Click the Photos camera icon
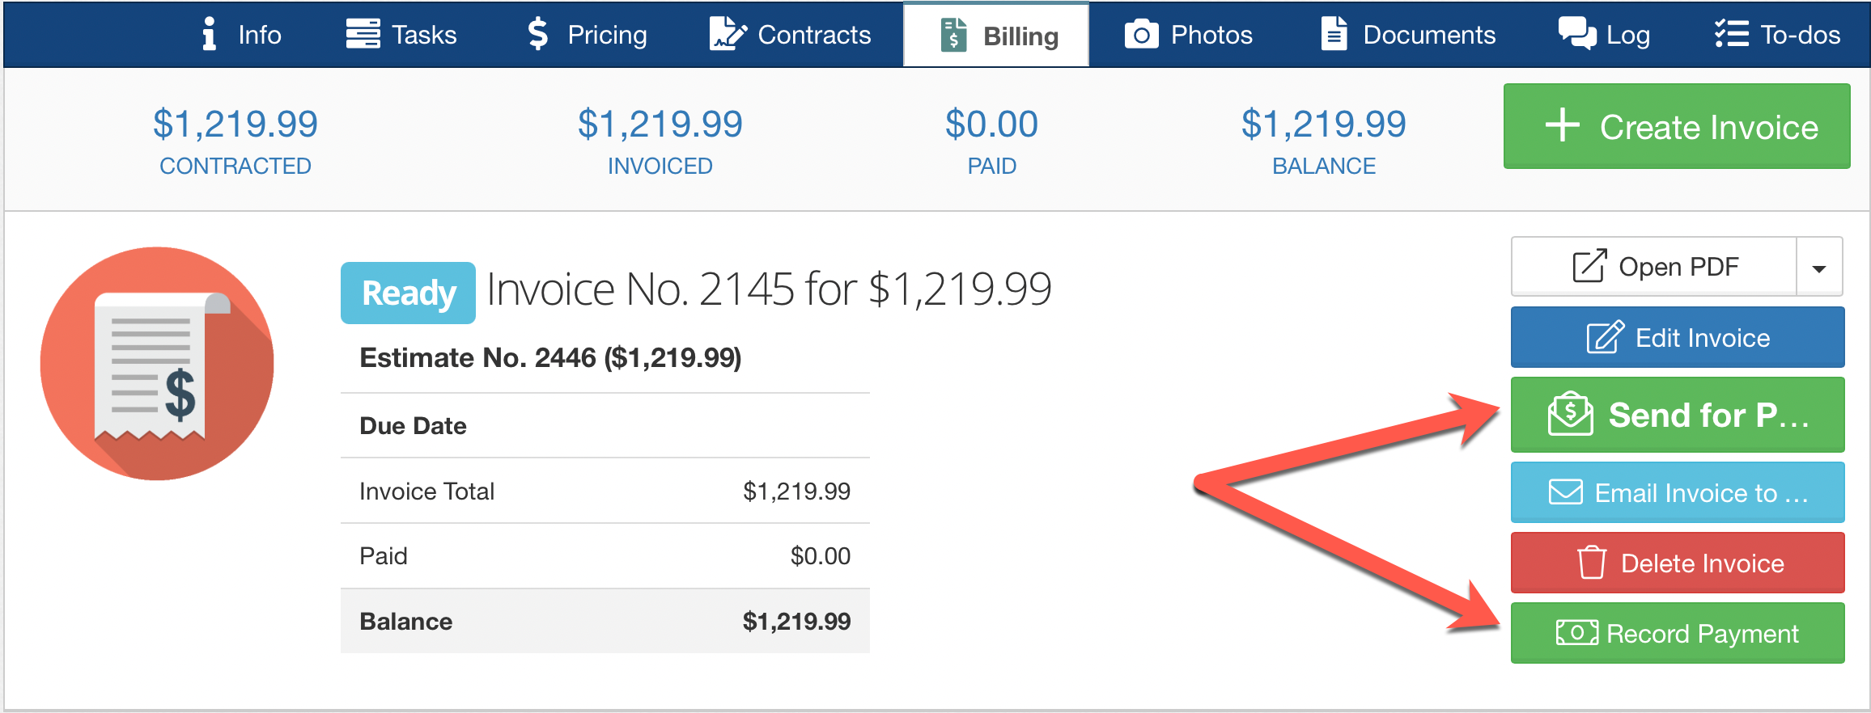The image size is (1871, 713). (1141, 35)
